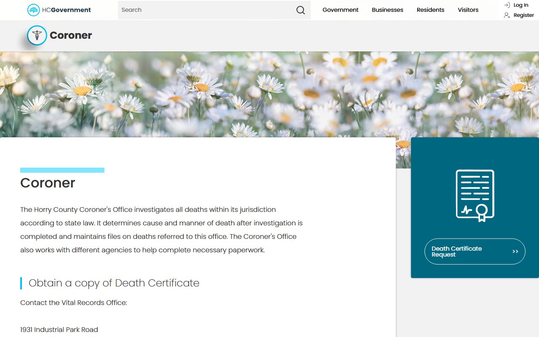Click the paragraph starting The Horry County Coroner's Office
Image resolution: width=539 pixels, height=337 pixels.
(x=162, y=230)
